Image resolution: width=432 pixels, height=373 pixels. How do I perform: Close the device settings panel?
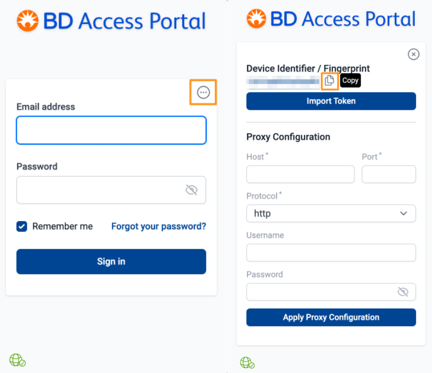pyautogui.click(x=413, y=54)
